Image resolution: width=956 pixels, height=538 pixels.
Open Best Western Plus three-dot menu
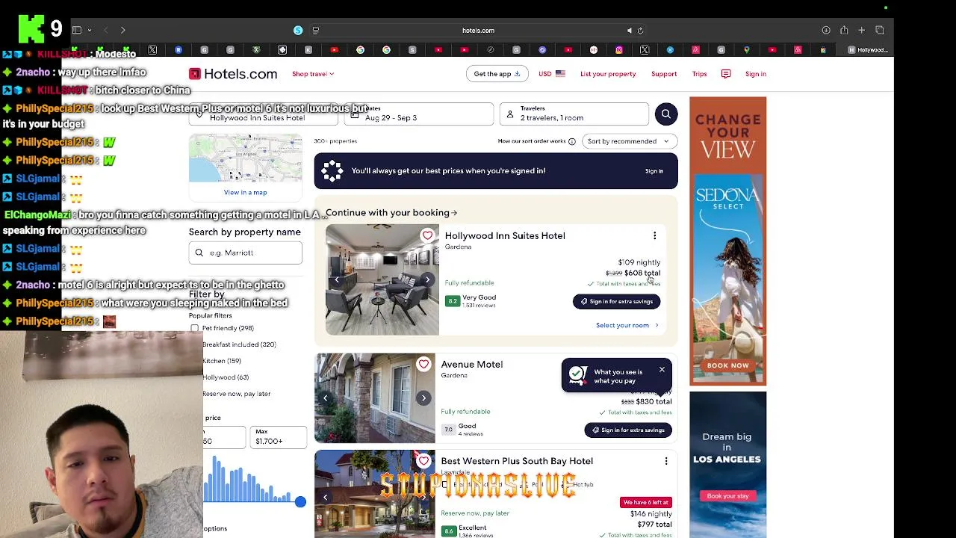click(666, 461)
